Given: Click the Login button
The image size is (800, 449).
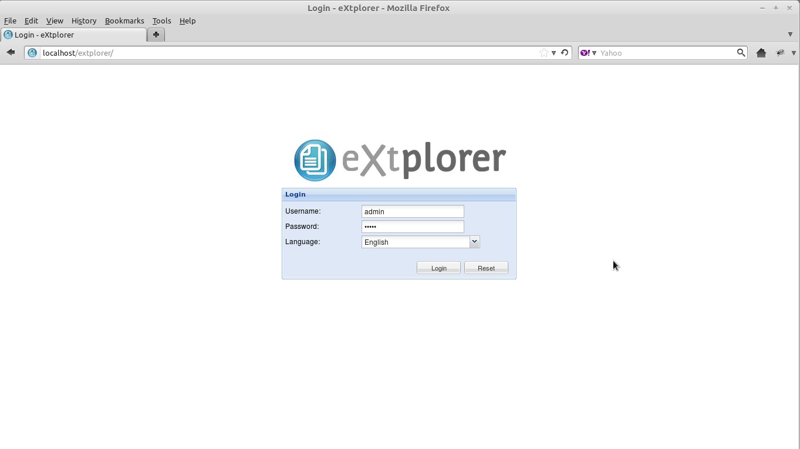Looking at the screenshot, I should click(x=438, y=268).
